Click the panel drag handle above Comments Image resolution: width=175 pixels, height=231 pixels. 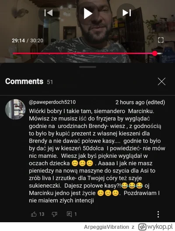(x=87, y=67)
